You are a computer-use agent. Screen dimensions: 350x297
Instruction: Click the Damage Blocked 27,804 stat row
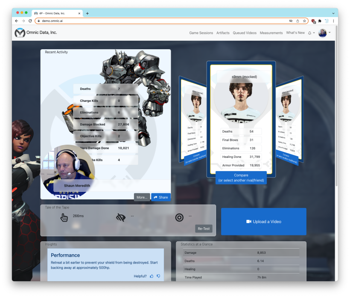tap(105, 125)
